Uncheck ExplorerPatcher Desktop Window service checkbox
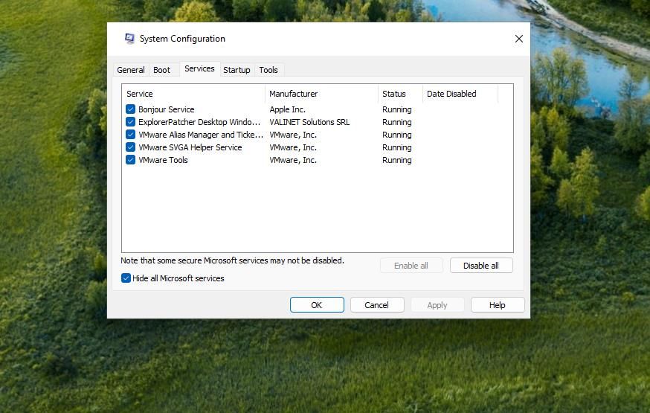650x413 pixels. [130, 122]
